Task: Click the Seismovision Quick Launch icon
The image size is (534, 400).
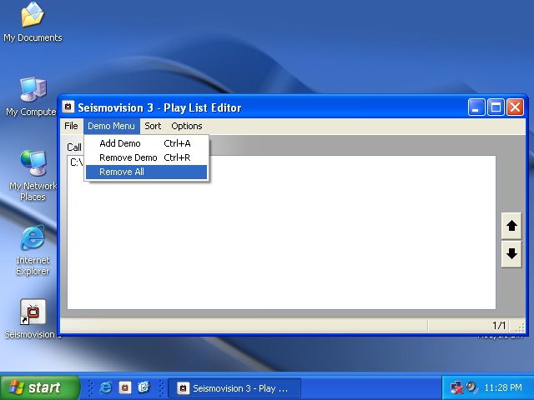Action: 124,387
